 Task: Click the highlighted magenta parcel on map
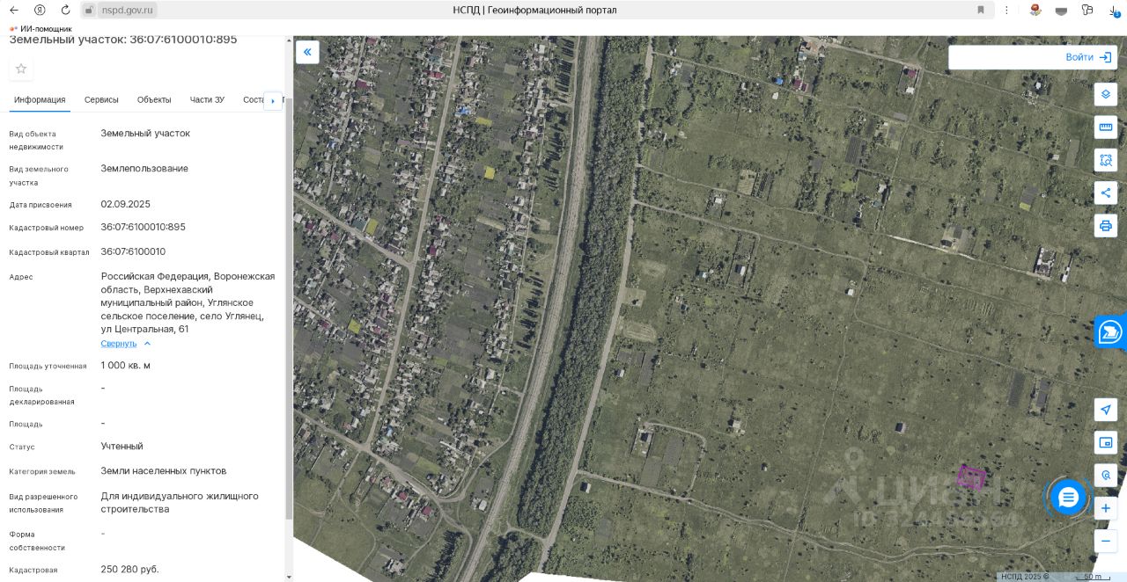(x=971, y=477)
